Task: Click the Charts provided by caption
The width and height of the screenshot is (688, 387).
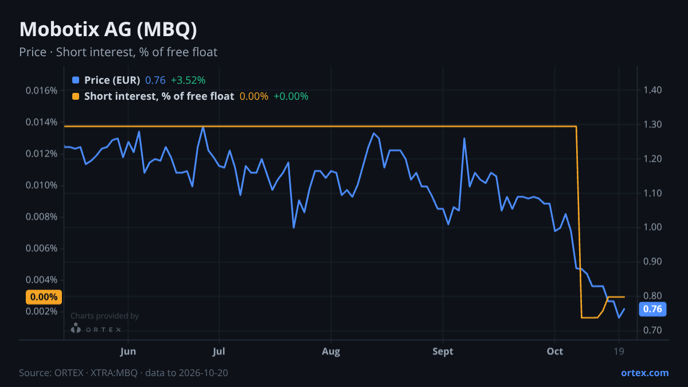Action: pyautogui.click(x=105, y=316)
